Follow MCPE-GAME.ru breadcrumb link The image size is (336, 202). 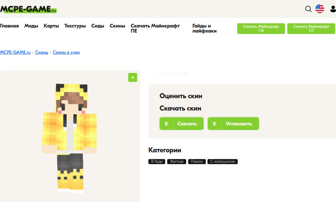coord(15,52)
